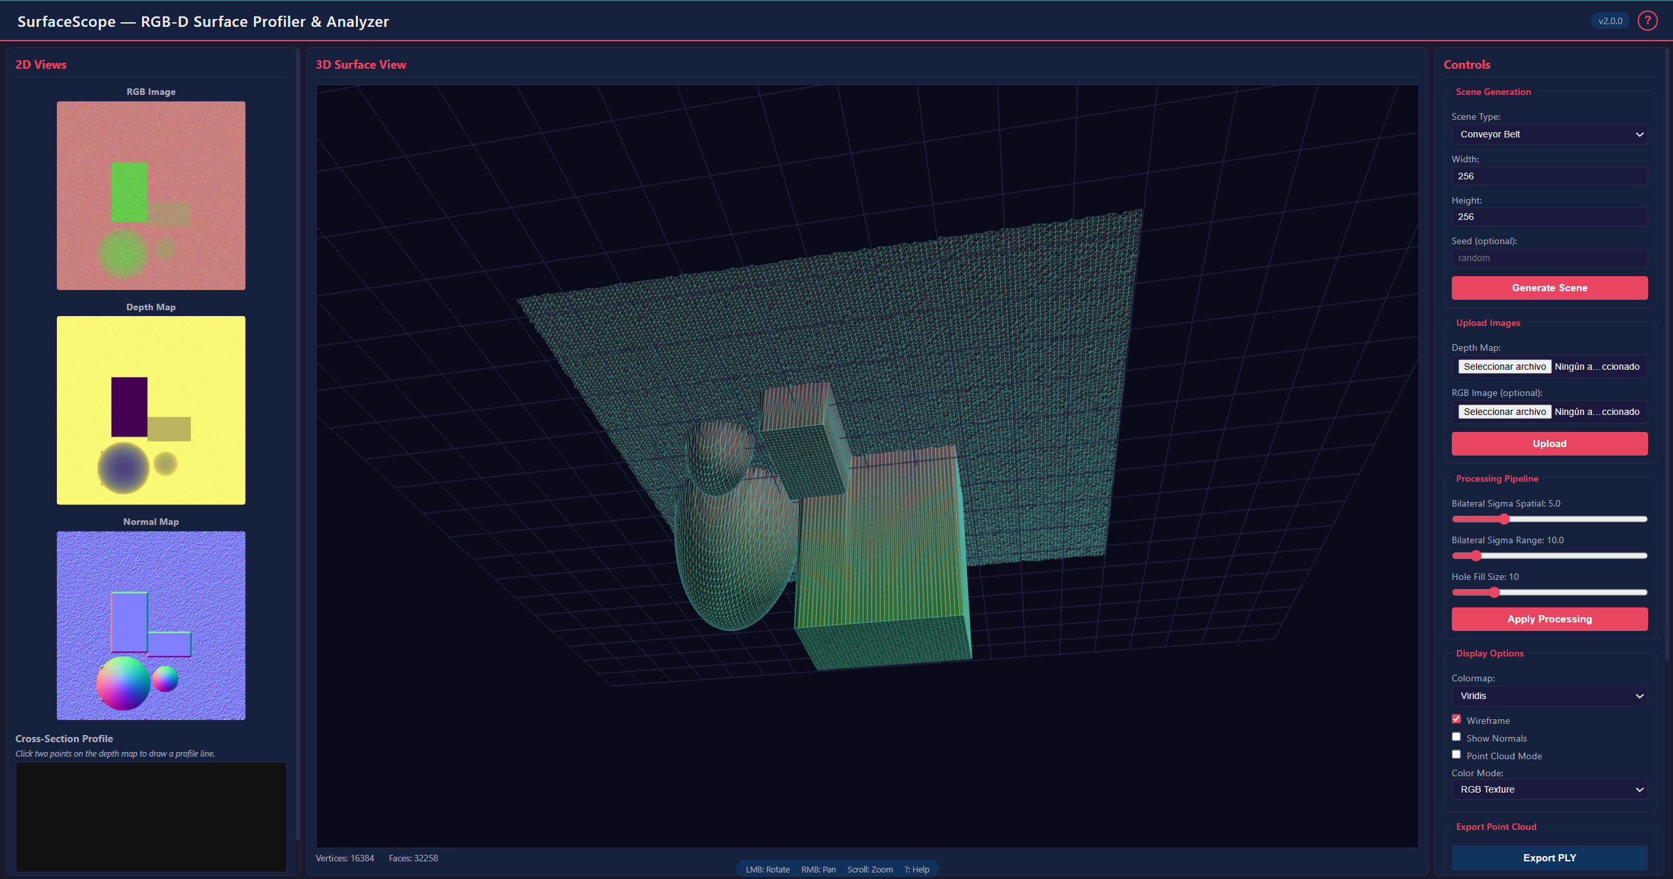Screen dimensions: 1673x879
Task: Enable Point Cloud Mode
Action: [x=1456, y=754]
